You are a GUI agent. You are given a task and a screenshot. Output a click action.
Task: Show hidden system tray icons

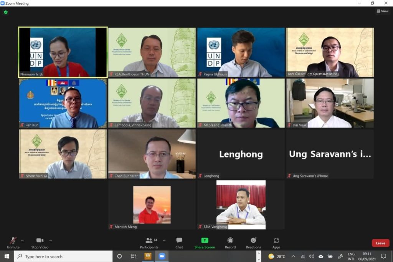293,256
